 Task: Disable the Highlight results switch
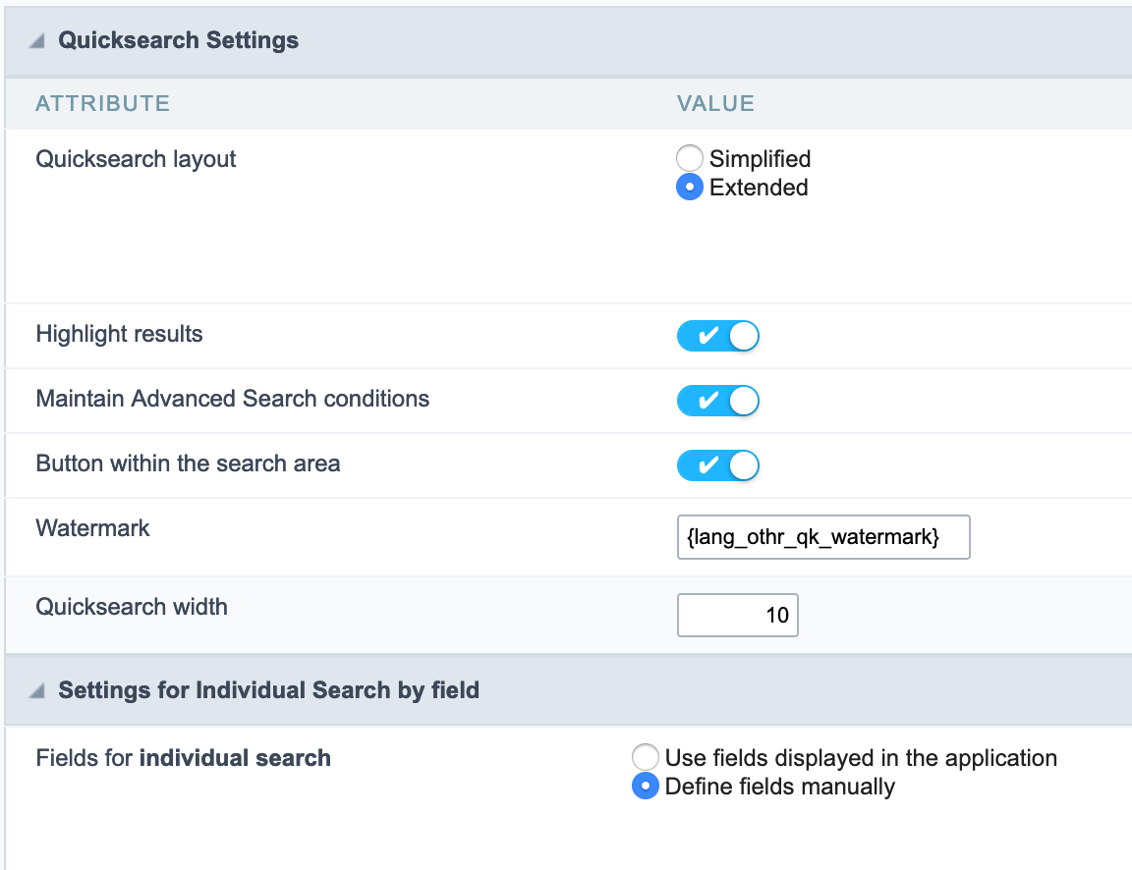(x=718, y=337)
